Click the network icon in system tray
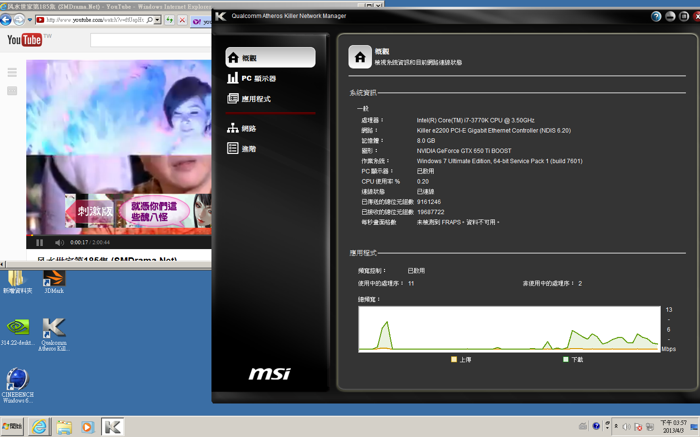 [650, 427]
